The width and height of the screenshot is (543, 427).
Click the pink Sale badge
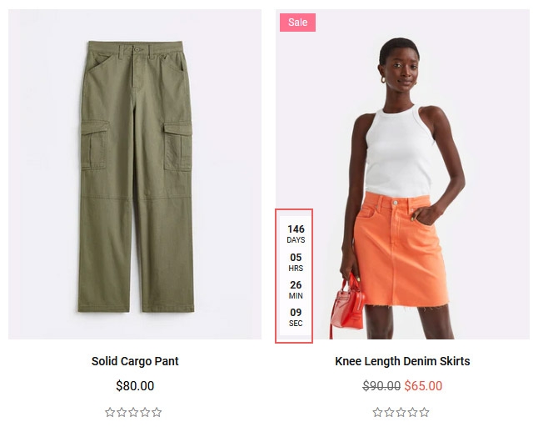tap(297, 23)
